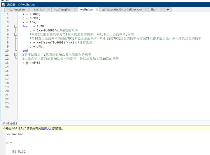Select the weihai.m tab
Viewport: 210px width, 155px height.
point(86,10)
